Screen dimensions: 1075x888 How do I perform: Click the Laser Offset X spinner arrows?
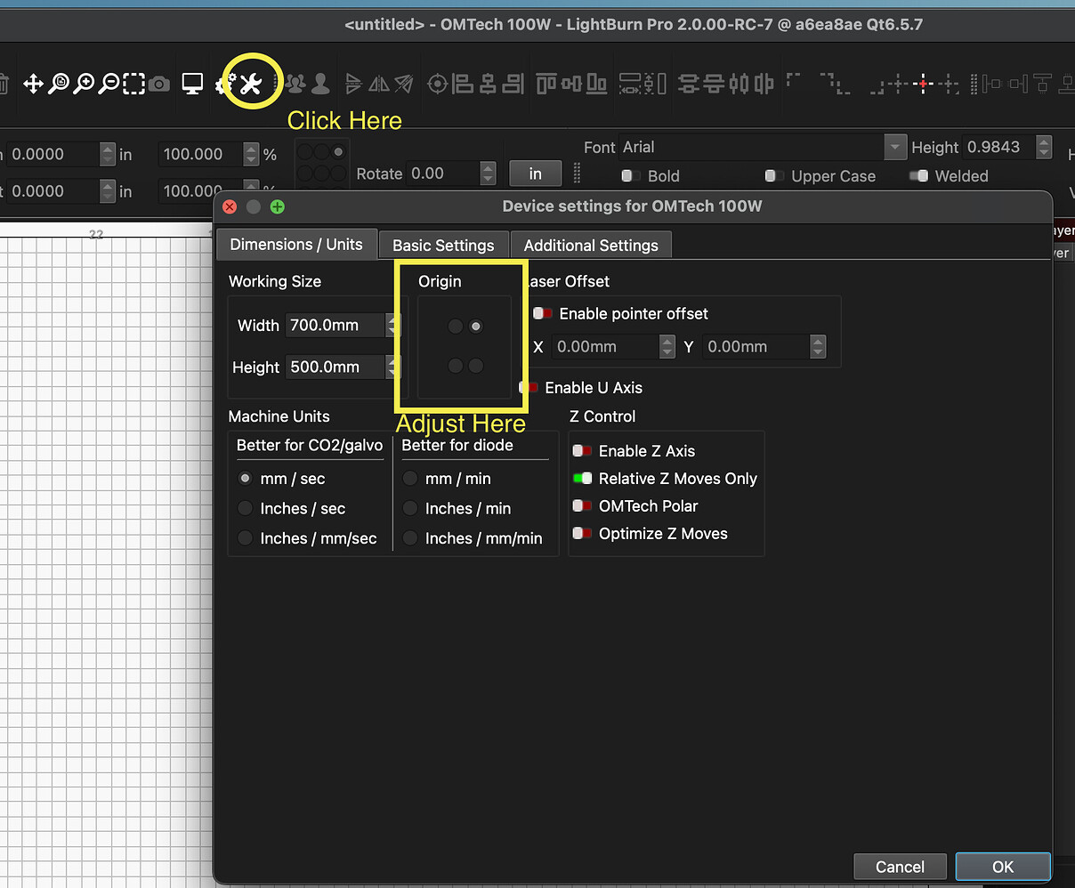point(667,346)
